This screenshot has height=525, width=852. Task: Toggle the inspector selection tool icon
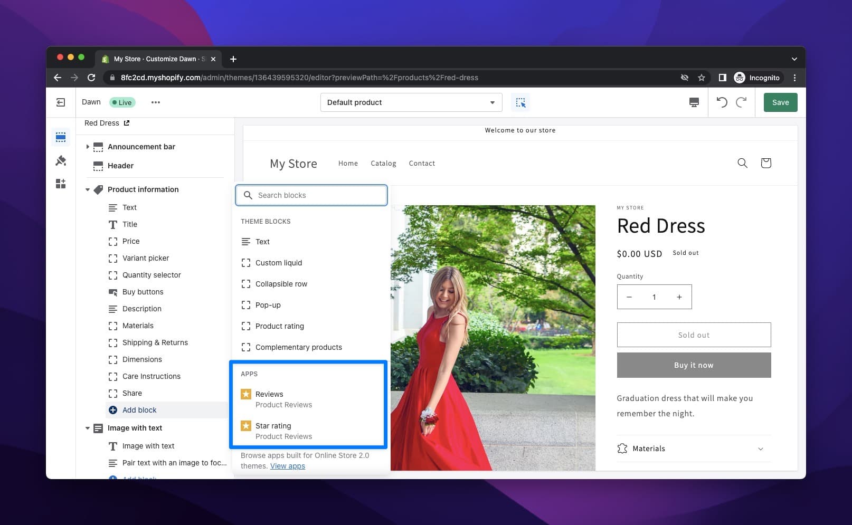(x=520, y=102)
